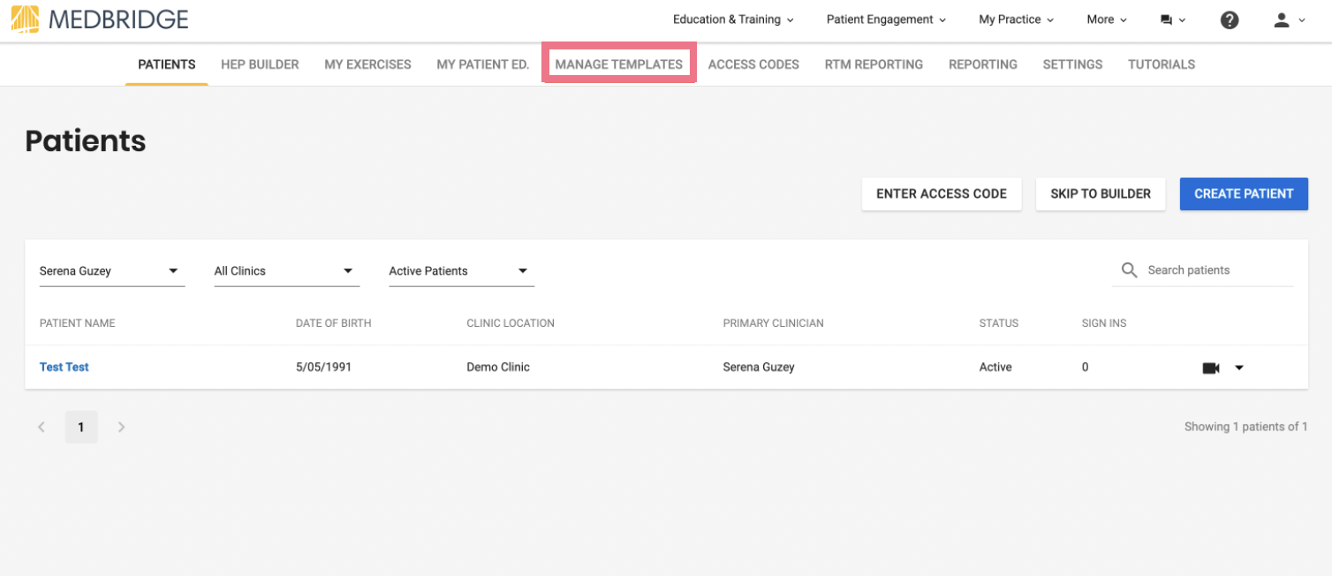Click Showing 1 patients of 1 text
Image resolution: width=1332 pixels, height=576 pixels.
tap(1246, 427)
